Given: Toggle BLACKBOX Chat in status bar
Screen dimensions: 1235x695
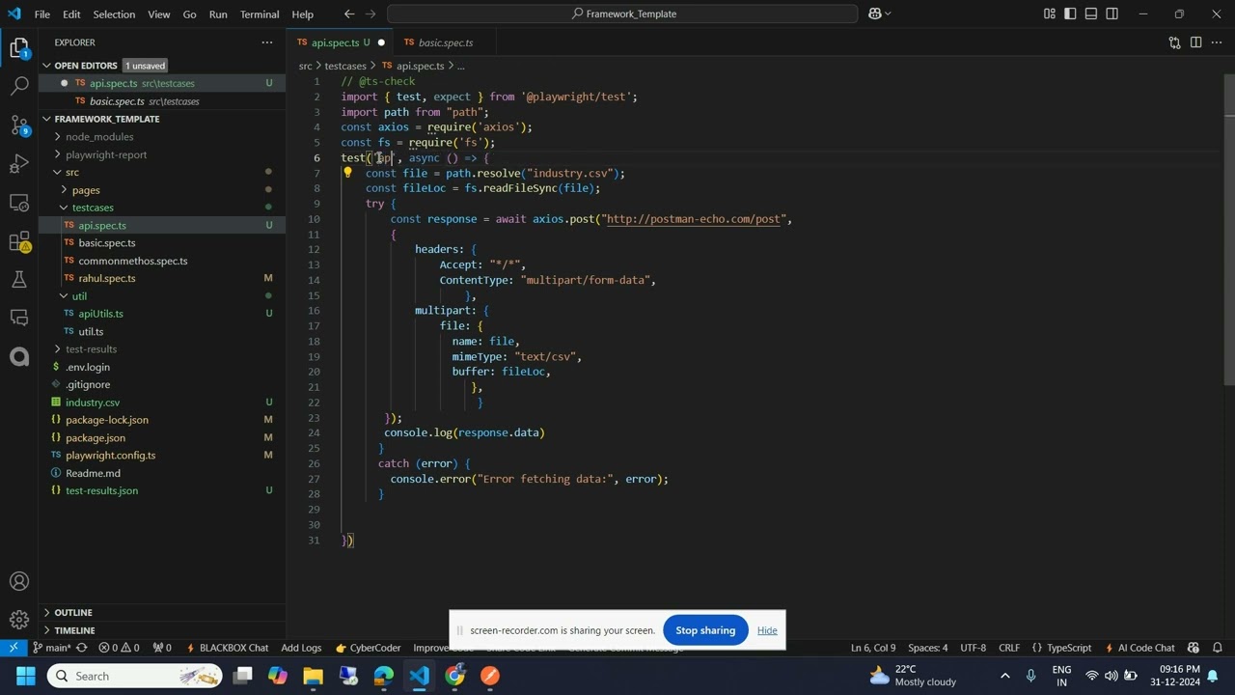Looking at the screenshot, I should pos(227,648).
